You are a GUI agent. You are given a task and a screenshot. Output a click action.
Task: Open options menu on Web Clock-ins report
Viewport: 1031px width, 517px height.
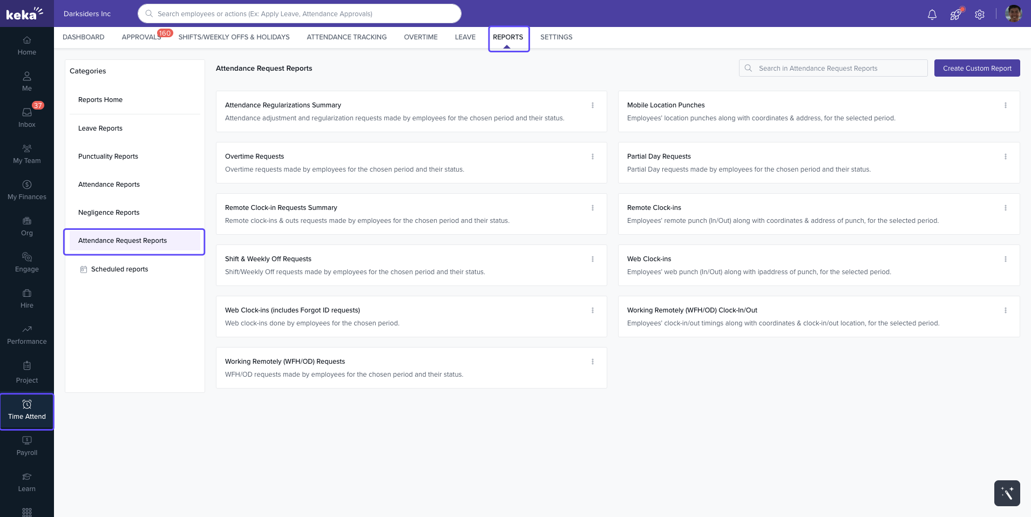pyautogui.click(x=1005, y=259)
